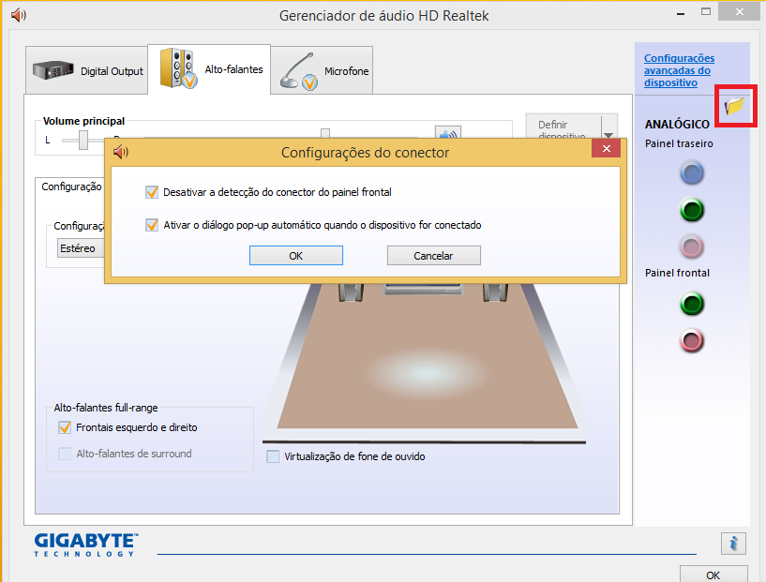Open Configurações avançadas do dispositivo link
Image resolution: width=766 pixels, height=582 pixels.
pos(679,70)
